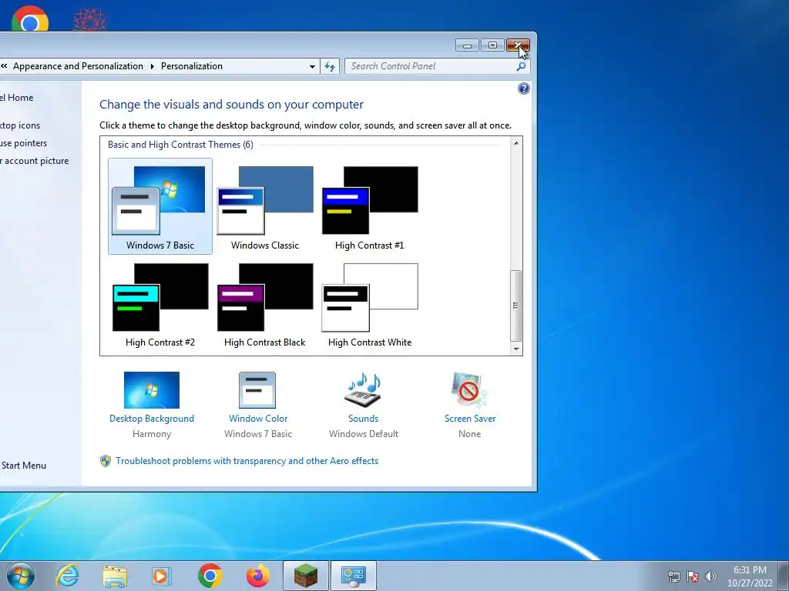Open the Control Panel help icon
789x591 pixels.
coord(524,89)
